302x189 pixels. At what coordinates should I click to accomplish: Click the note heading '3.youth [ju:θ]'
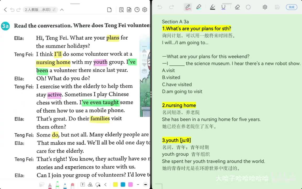tap(176, 140)
